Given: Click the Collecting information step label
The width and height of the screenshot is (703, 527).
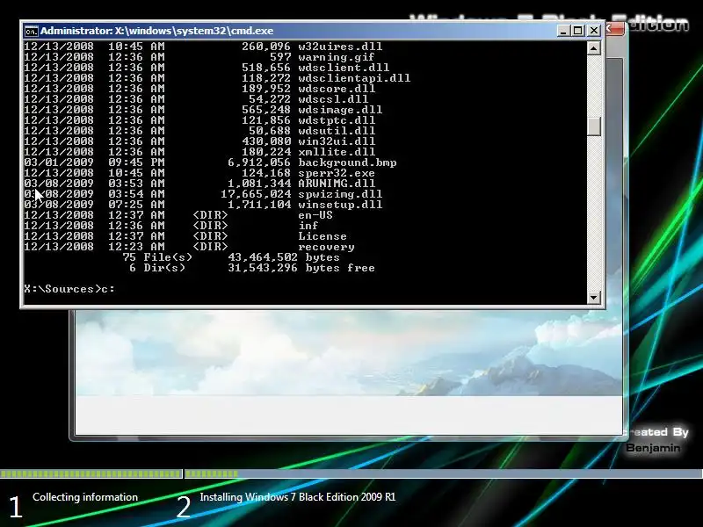Looking at the screenshot, I should [85, 497].
